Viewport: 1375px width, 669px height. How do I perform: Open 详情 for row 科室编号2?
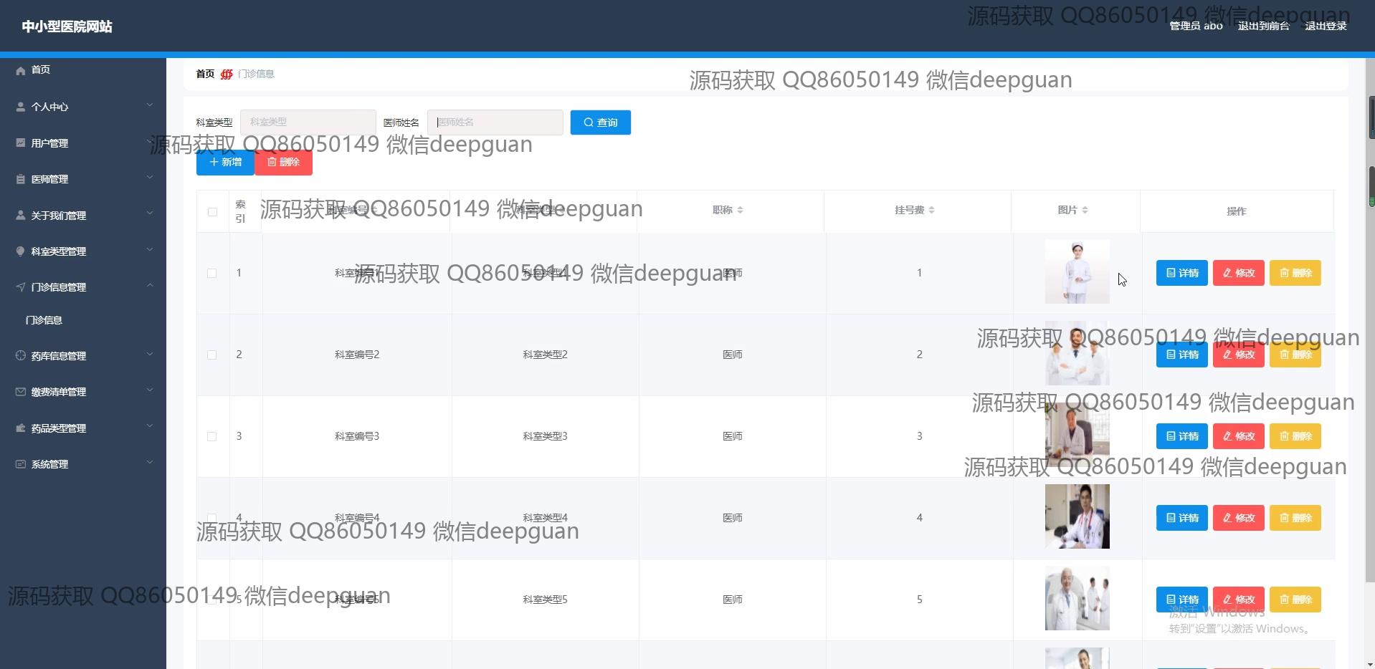click(1182, 355)
